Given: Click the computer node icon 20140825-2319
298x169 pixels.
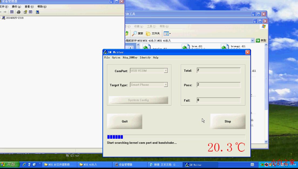Looking at the screenshot, I should tap(4, 18).
